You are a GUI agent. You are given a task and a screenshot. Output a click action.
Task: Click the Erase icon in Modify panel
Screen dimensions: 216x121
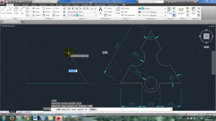click(x=64, y=8)
